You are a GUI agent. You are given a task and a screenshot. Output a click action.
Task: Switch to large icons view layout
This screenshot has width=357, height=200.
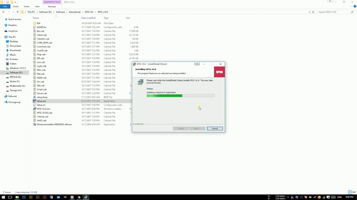[354, 192]
